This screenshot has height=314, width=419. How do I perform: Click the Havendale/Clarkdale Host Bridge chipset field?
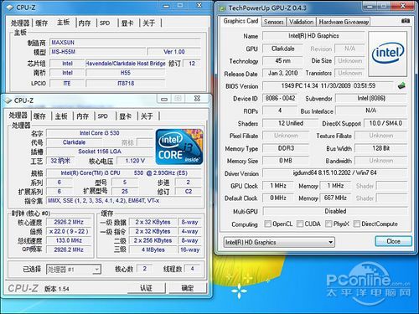126,64
